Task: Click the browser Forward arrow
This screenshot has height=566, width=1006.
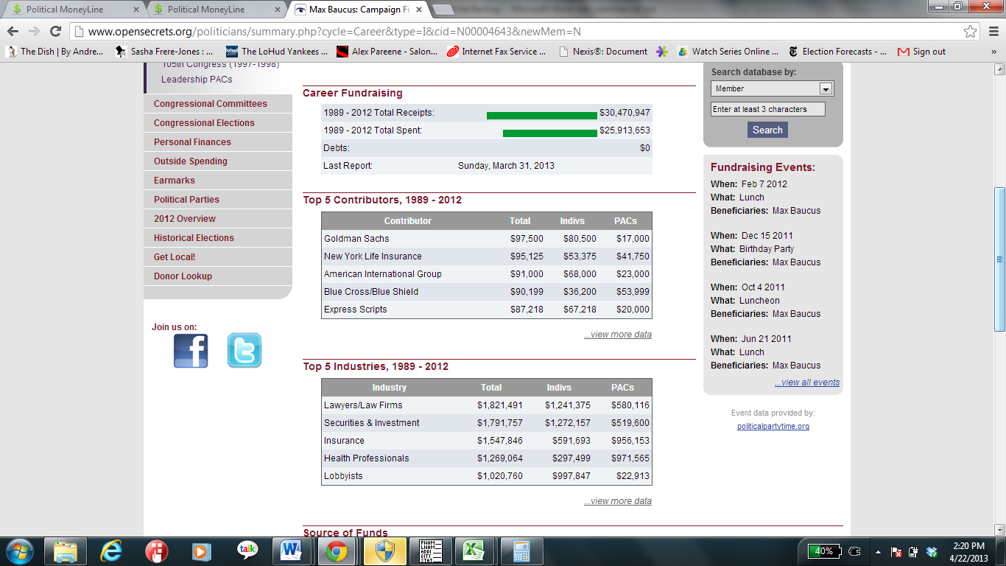Action: (x=34, y=32)
